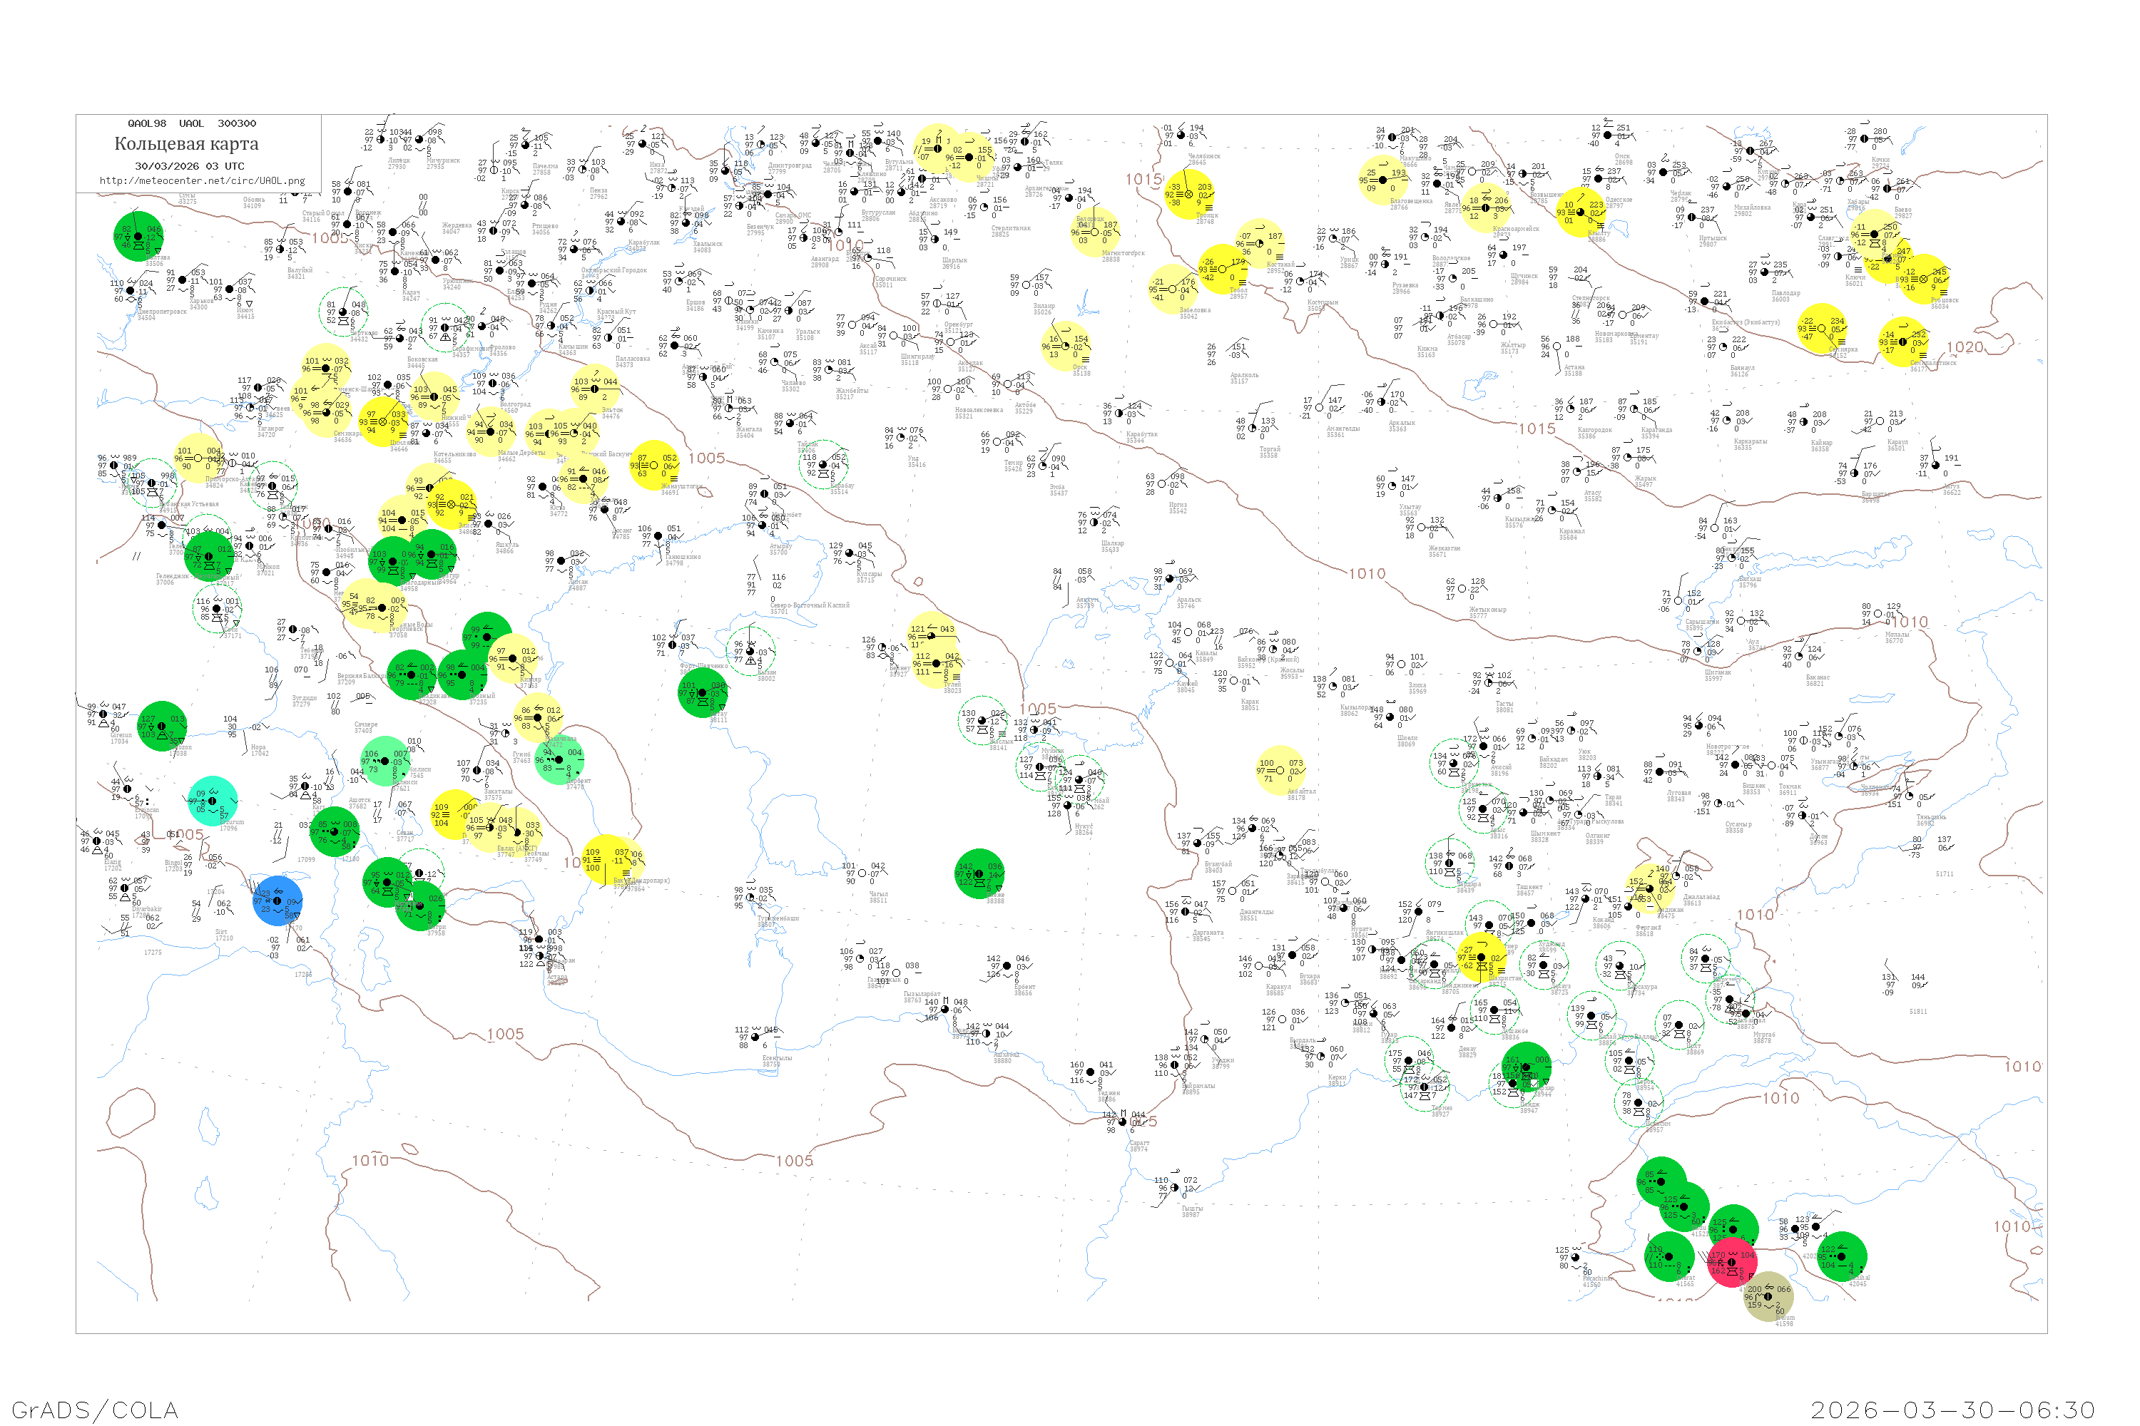Click the Харьков 34300 station symbol
Image resolution: width=2140 pixels, height=1426 pixels.
click(x=182, y=280)
